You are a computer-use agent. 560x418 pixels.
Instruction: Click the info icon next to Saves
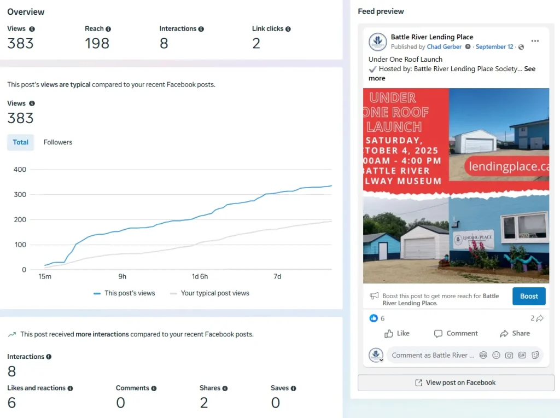[294, 388]
